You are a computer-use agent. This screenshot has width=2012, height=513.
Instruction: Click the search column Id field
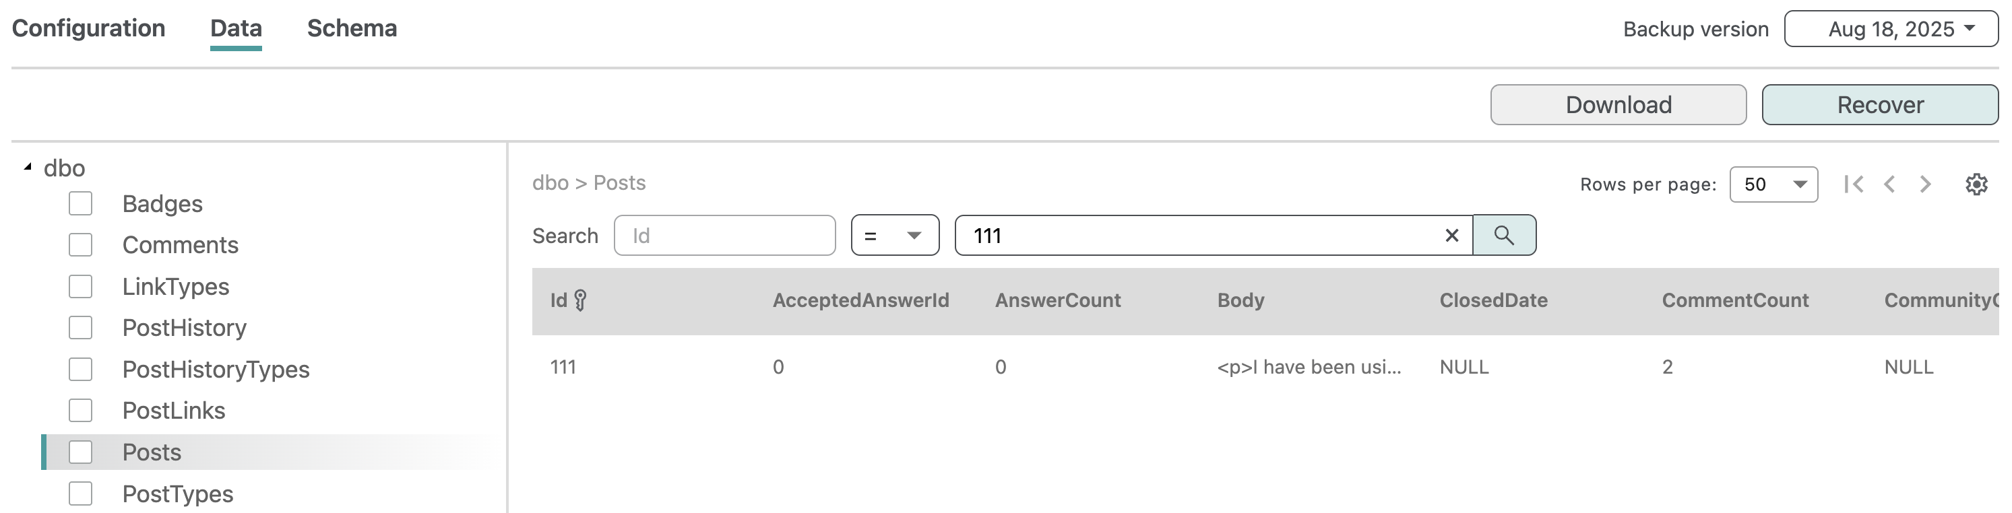coord(724,235)
